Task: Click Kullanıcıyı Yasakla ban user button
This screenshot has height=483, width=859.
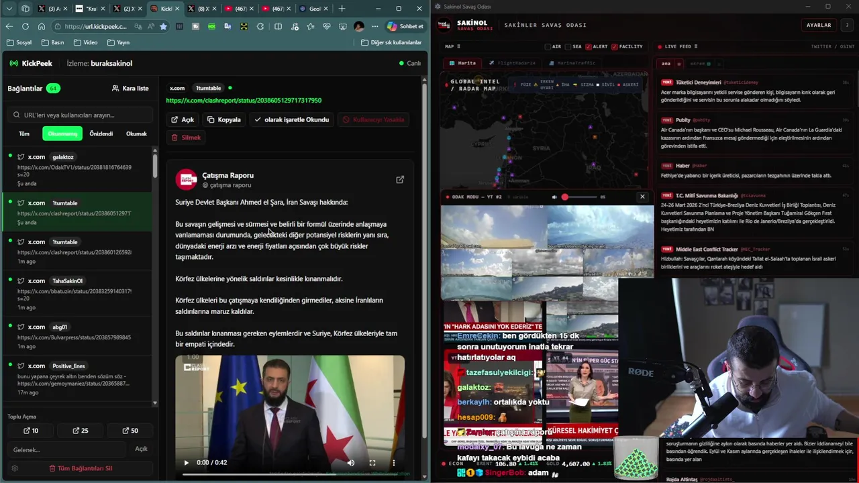Action: coord(374,119)
